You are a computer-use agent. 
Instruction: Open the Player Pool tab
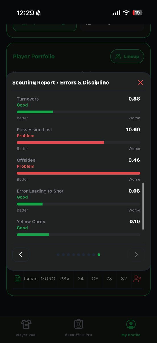point(26,328)
